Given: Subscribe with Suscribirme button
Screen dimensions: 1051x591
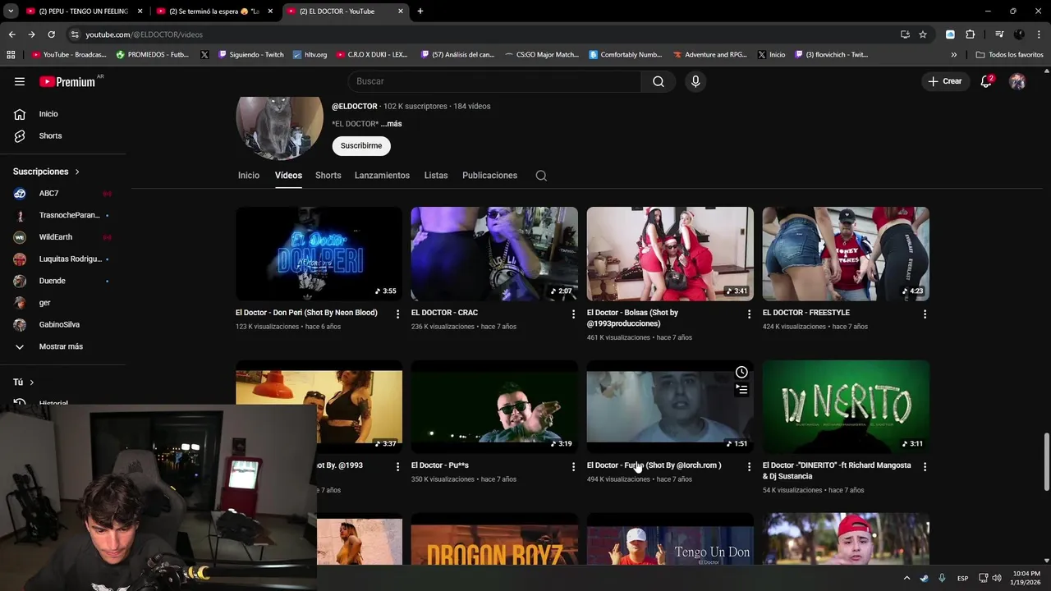Looking at the screenshot, I should click(361, 145).
